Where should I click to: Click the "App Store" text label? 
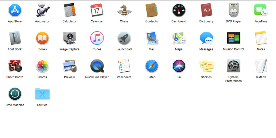[x=15, y=21]
